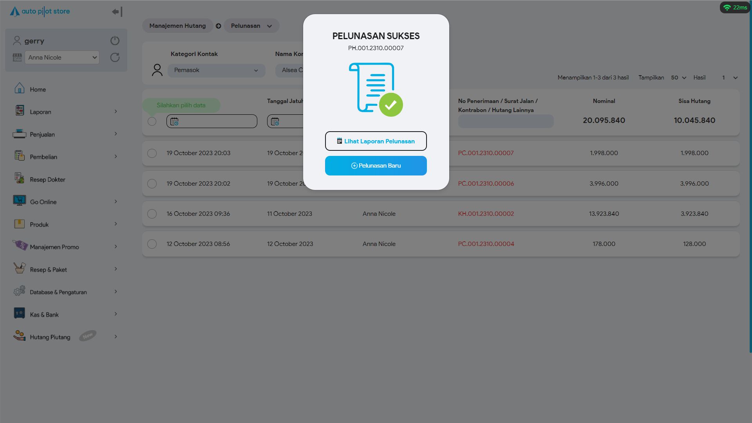
Task: Click the Pelunasan Baru button
Action: click(x=376, y=166)
